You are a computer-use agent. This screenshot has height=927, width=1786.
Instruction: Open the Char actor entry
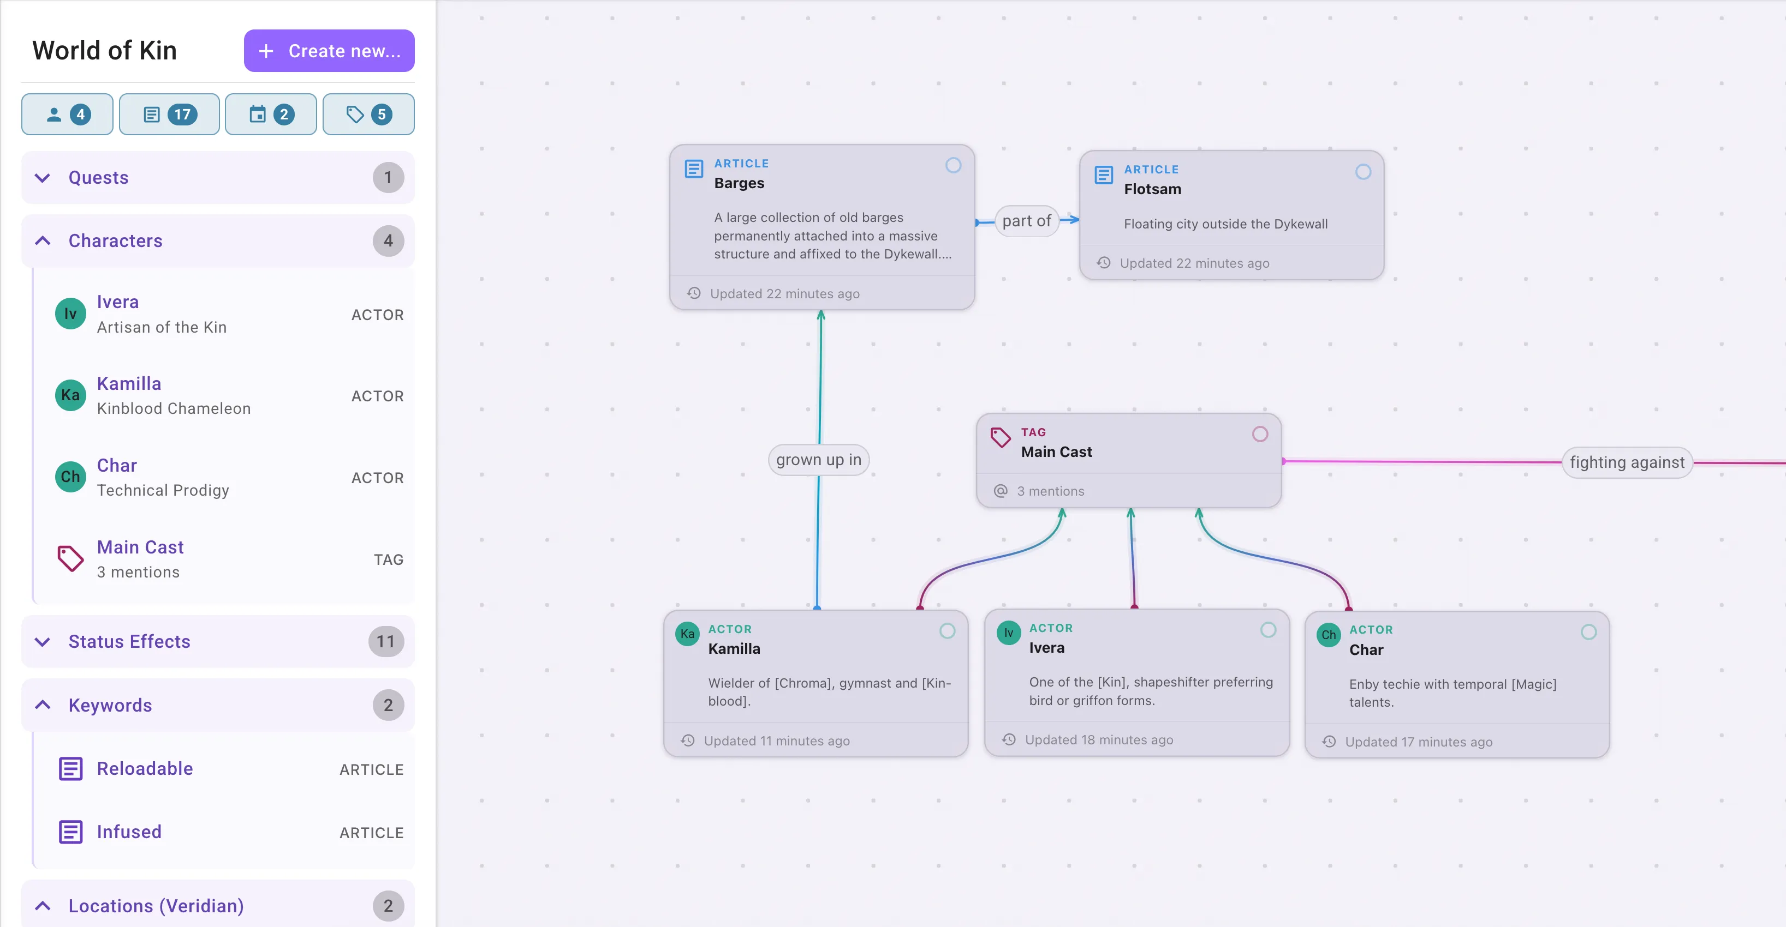224,477
